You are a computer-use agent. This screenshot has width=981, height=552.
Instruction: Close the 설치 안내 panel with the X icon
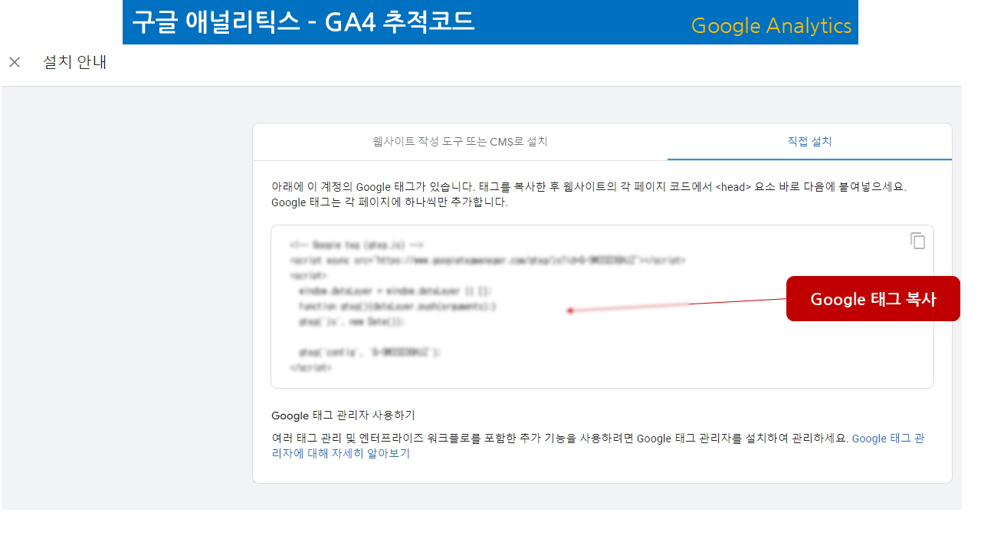15,62
